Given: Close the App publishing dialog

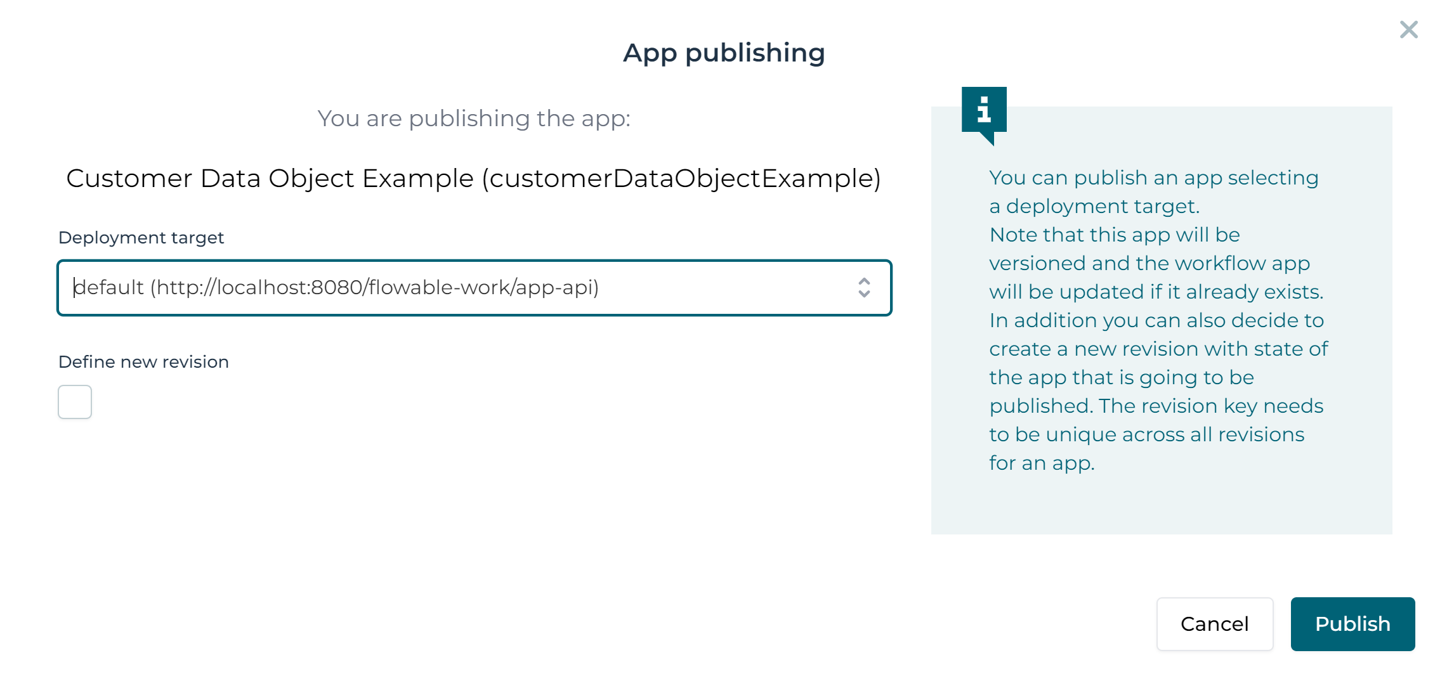Looking at the screenshot, I should (x=1408, y=30).
